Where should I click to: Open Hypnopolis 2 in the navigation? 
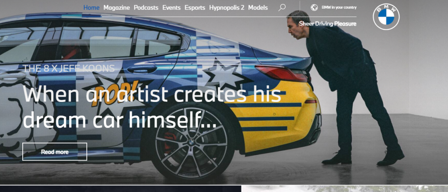[227, 8]
